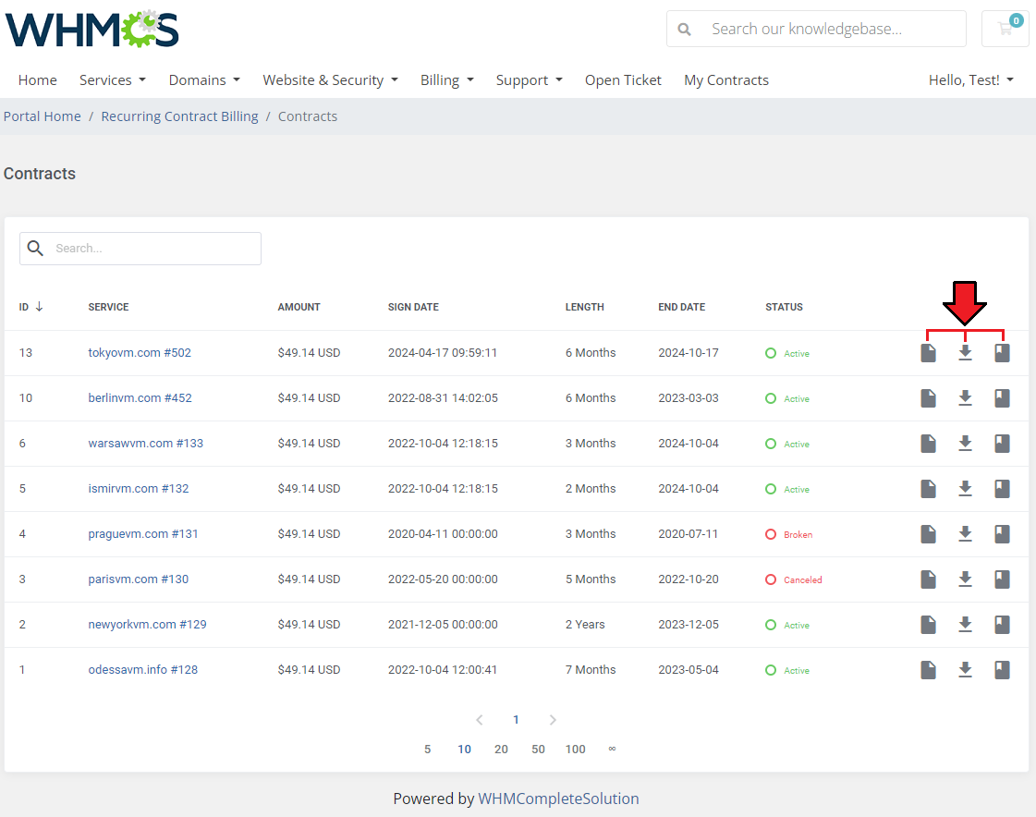Open the Website & Security dropdown
This screenshot has height=817, width=1036.
point(330,80)
